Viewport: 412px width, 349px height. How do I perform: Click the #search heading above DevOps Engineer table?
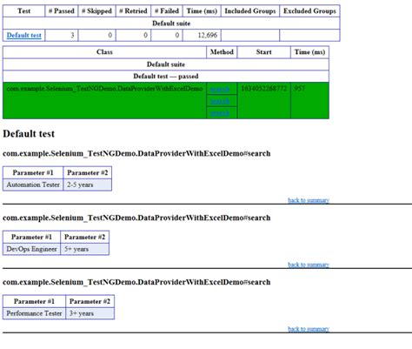pos(136,218)
